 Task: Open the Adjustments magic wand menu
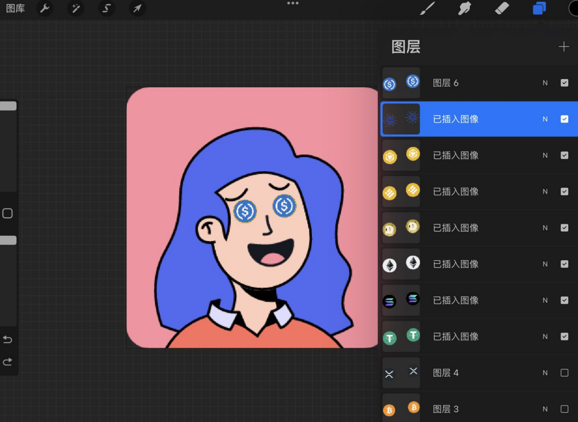pos(75,8)
